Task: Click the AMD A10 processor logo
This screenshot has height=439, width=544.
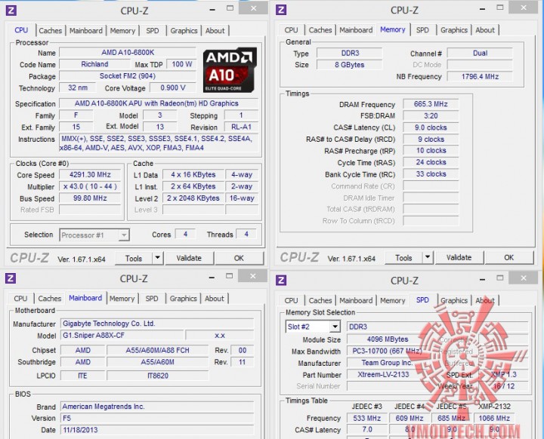Action: [230, 70]
